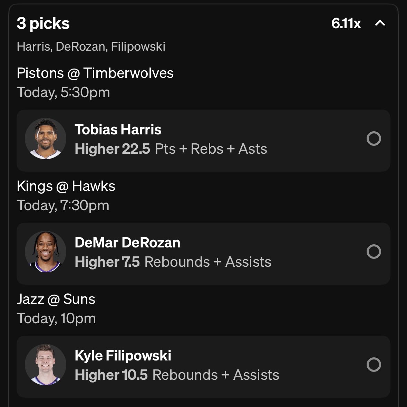The width and height of the screenshot is (407, 407).
Task: Click the Kyle Filipowski name
Action: click(123, 356)
